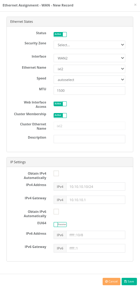
Task: Click the IPv4 Address input field
Action: point(96,187)
